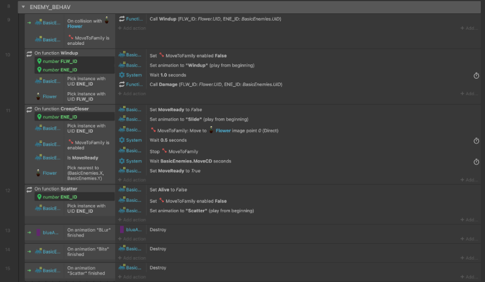
Task: Click System gear icon for Wait 1.0 seconds
Action: pos(122,75)
